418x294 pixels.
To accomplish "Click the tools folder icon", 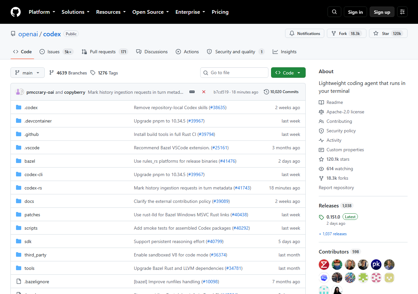I will [19, 268].
